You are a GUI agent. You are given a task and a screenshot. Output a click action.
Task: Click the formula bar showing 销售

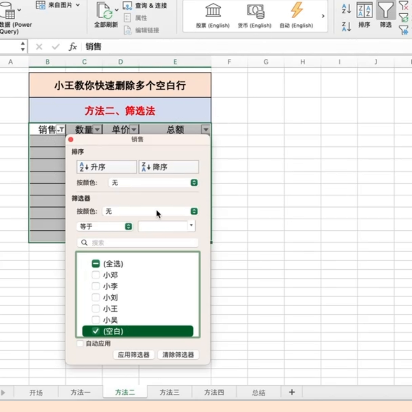pyautogui.click(x=247, y=47)
